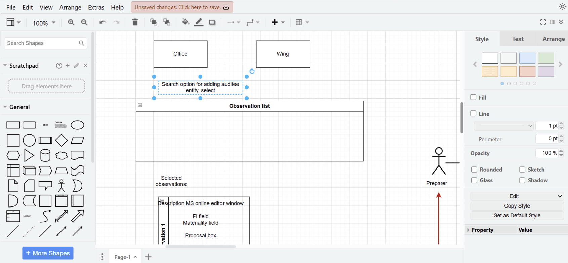Open the line color pencil tool
Screen dimensions: 568x263
pos(199,22)
